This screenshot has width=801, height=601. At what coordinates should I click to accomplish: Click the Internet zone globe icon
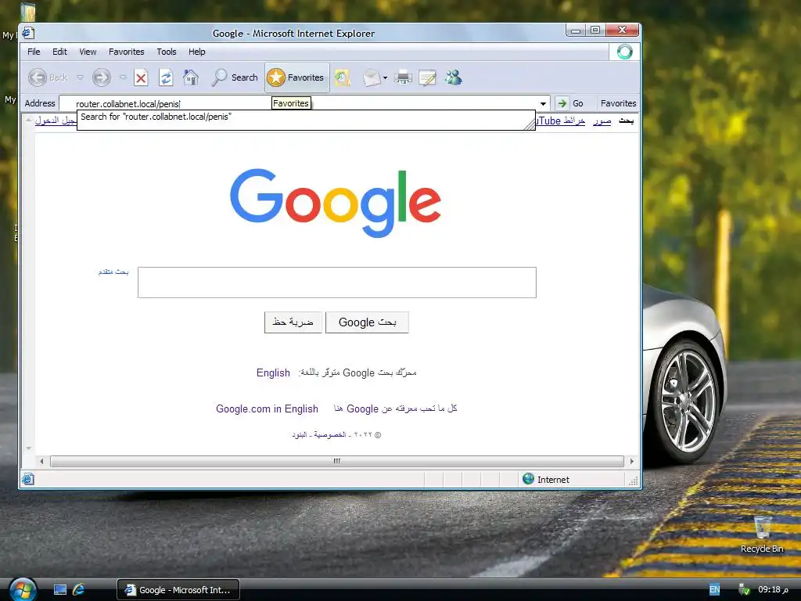pyautogui.click(x=528, y=479)
